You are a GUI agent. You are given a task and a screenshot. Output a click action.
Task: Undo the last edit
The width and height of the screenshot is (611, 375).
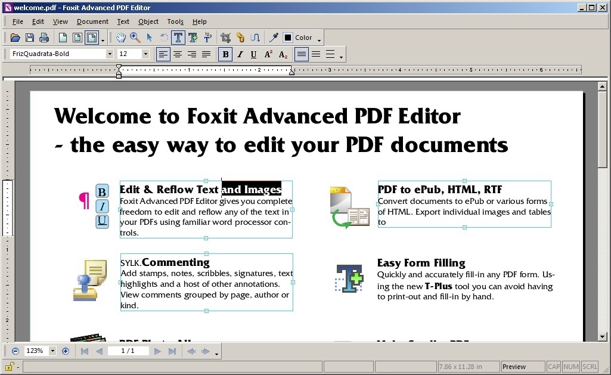pos(163,37)
